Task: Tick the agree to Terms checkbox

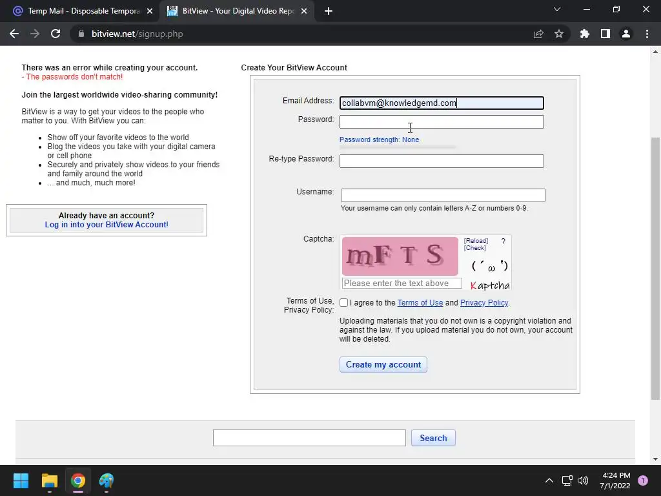Action: pyautogui.click(x=344, y=303)
